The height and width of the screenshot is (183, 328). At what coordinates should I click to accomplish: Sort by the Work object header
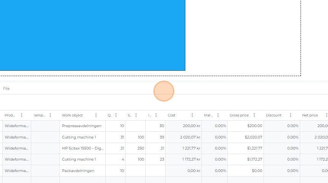pyautogui.click(x=72, y=115)
